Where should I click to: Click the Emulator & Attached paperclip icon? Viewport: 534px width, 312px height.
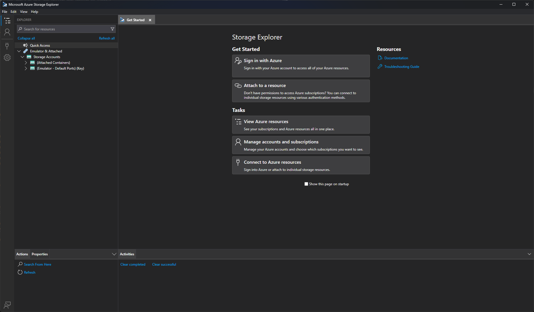[x=26, y=51]
